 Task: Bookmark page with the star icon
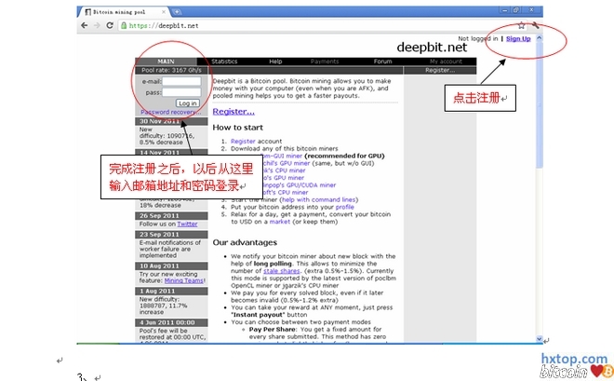(522, 25)
